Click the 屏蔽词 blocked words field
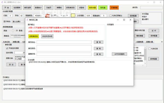This screenshot has height=103, width=164. pos(18,36)
